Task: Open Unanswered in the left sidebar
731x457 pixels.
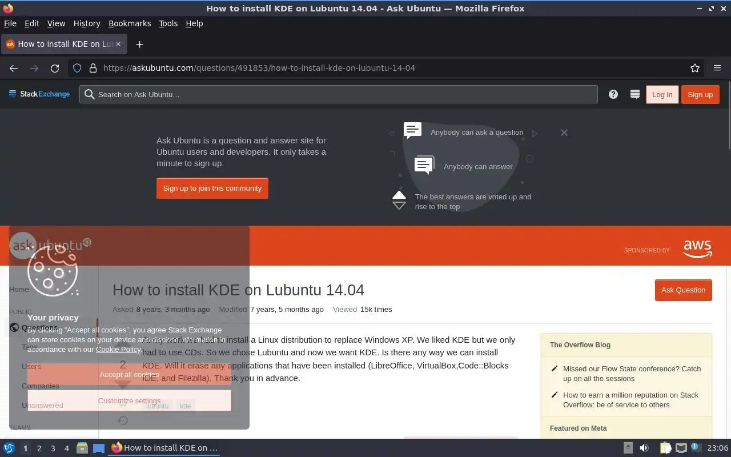Action: tap(42, 405)
